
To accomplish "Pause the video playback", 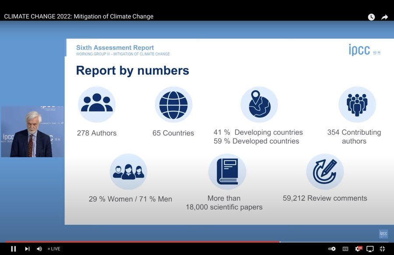I will click(x=13, y=249).
